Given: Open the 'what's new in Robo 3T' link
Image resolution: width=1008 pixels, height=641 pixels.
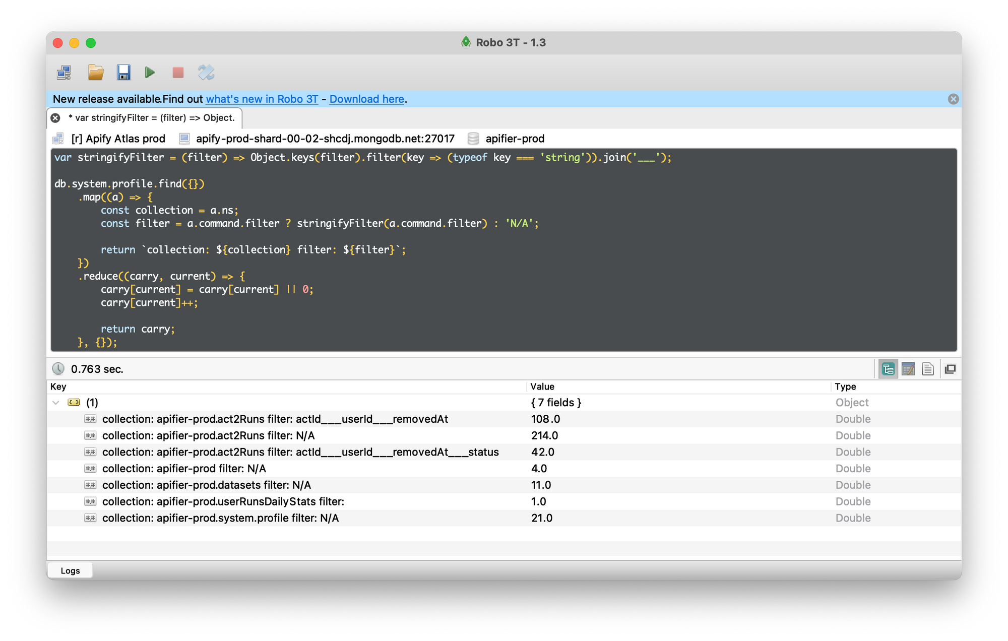Looking at the screenshot, I should [262, 99].
